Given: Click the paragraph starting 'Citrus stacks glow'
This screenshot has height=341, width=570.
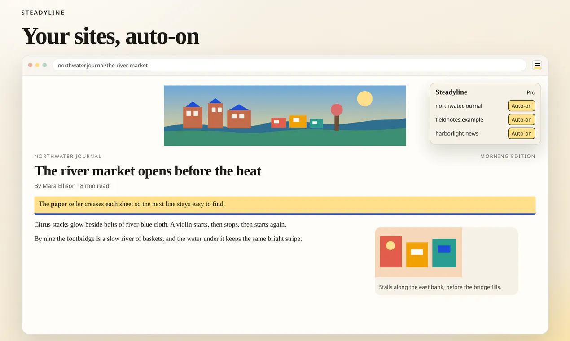Looking at the screenshot, I should [x=160, y=224].
